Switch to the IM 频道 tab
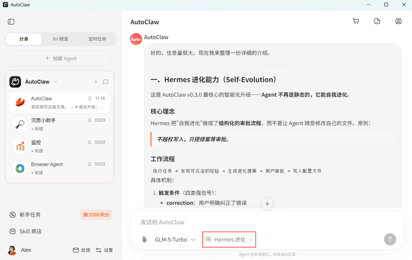Screen dimensions: 412x260 pyautogui.click(x=61, y=39)
